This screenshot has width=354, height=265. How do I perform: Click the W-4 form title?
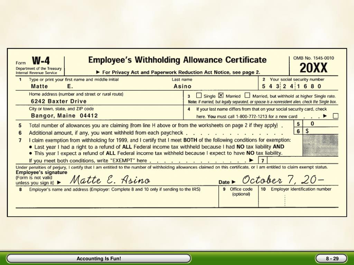tap(41, 61)
